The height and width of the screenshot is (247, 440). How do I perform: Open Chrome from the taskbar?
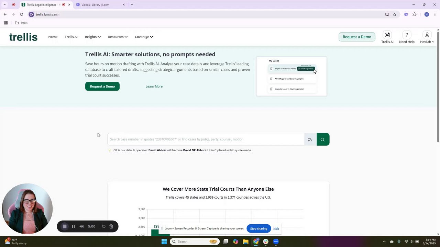[256, 242]
